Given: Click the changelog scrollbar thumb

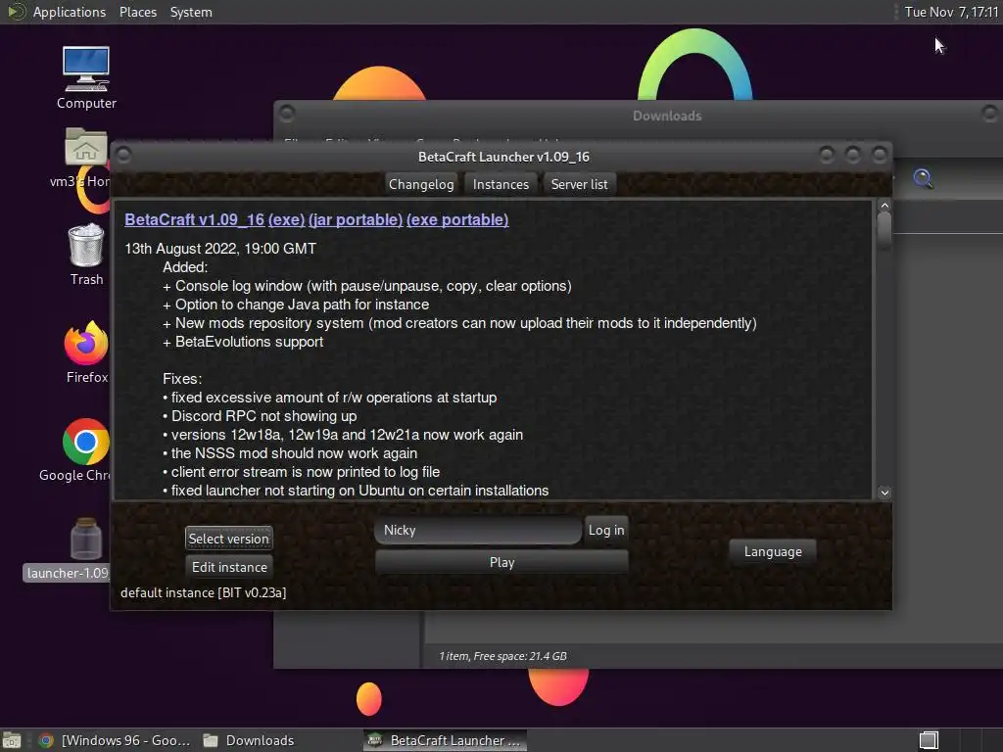Looking at the screenshot, I should [x=884, y=230].
